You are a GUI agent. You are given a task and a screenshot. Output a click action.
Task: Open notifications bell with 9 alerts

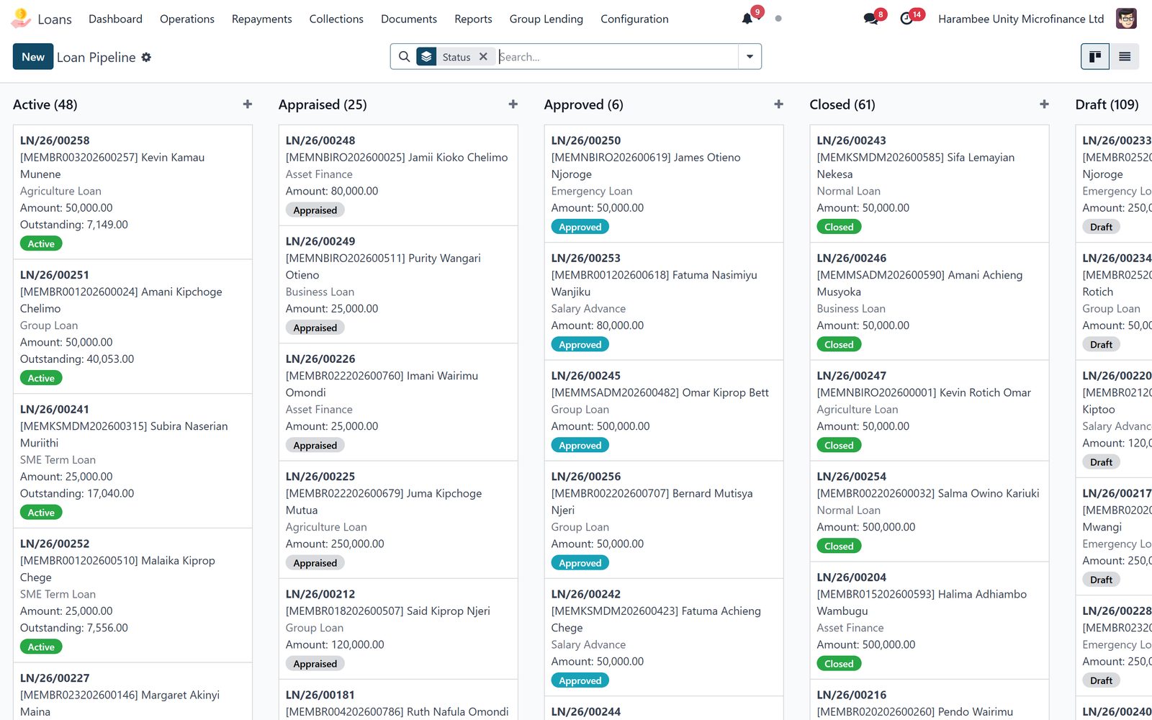(747, 19)
